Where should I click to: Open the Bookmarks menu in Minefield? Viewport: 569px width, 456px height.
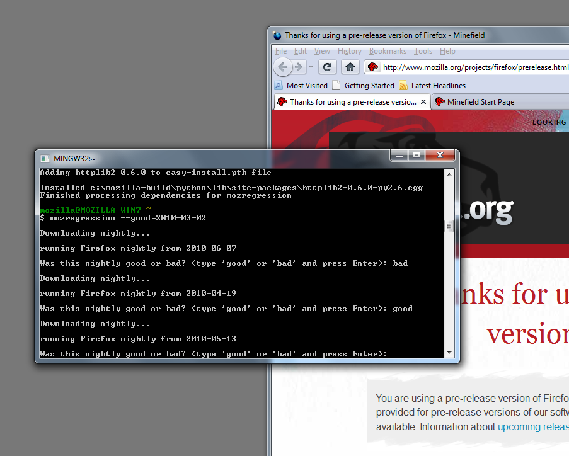388,51
